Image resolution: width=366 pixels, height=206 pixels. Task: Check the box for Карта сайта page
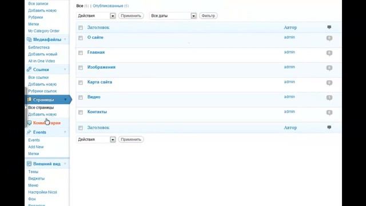81,82
